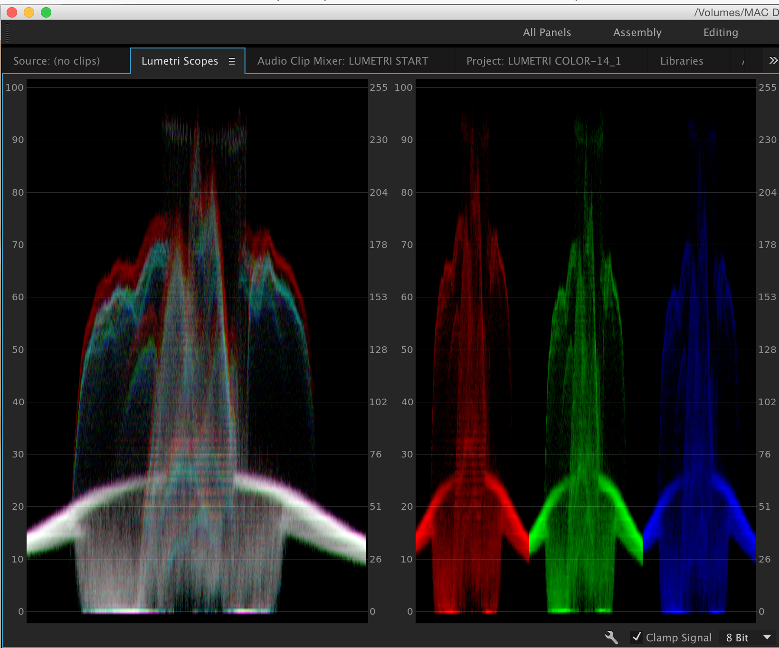Screen dimensions: 779x648
Task: Click the RGB parade scope display
Action: click(x=586, y=351)
